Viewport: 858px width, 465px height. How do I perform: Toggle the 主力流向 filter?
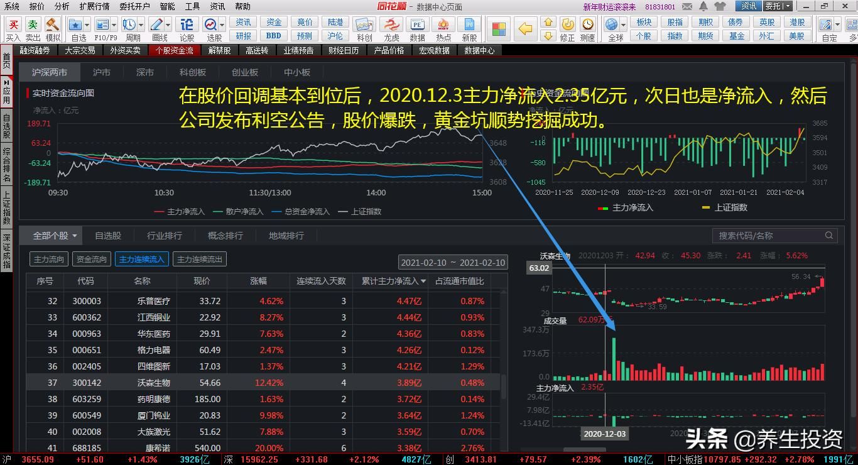49,259
